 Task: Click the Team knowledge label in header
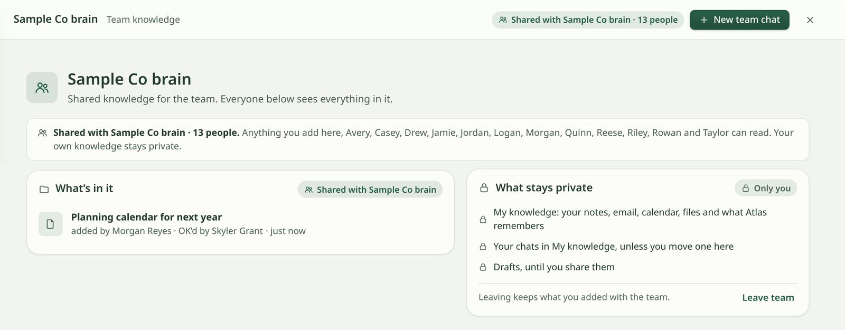[143, 20]
